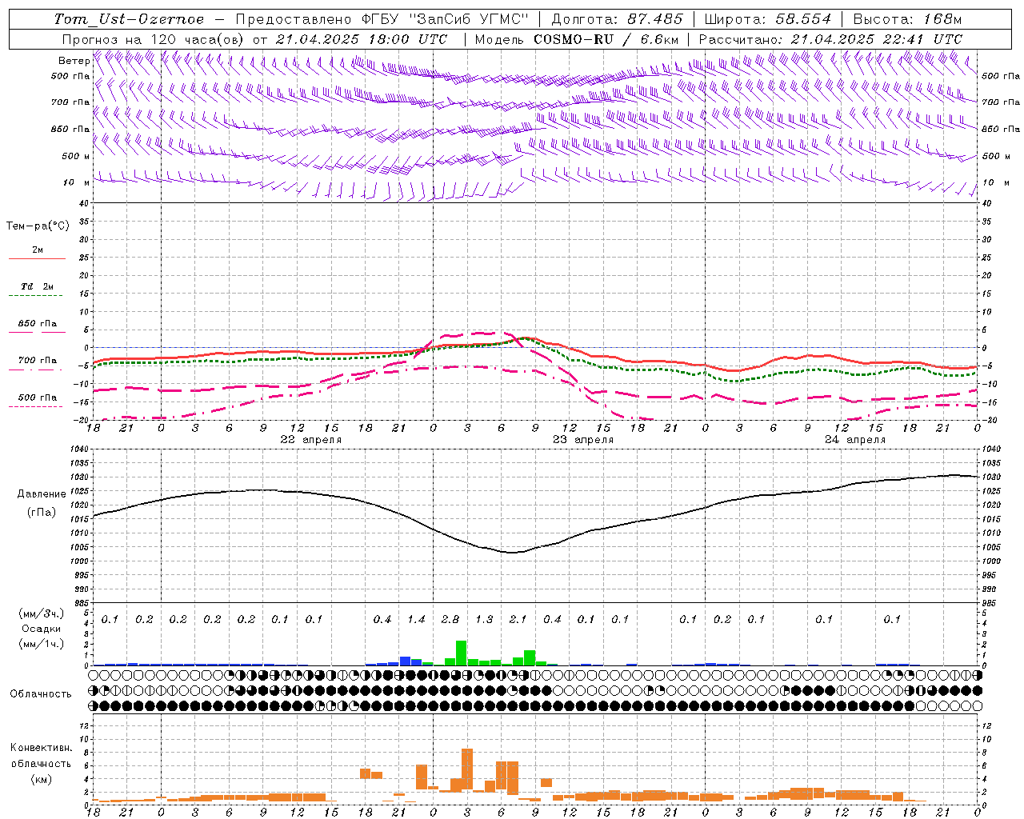This screenshot has height=819, width=1024.
Task: Click 'Прогноз на 120 часа(ов)' header text
Action: [154, 39]
